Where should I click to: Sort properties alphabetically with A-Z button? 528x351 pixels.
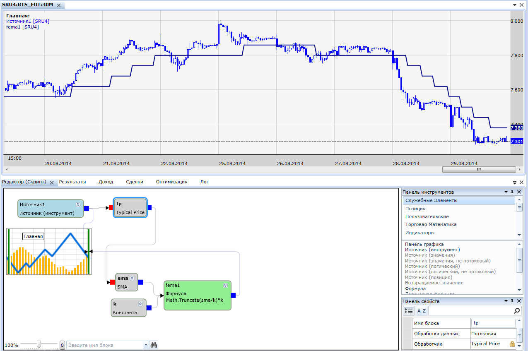pyautogui.click(x=421, y=311)
